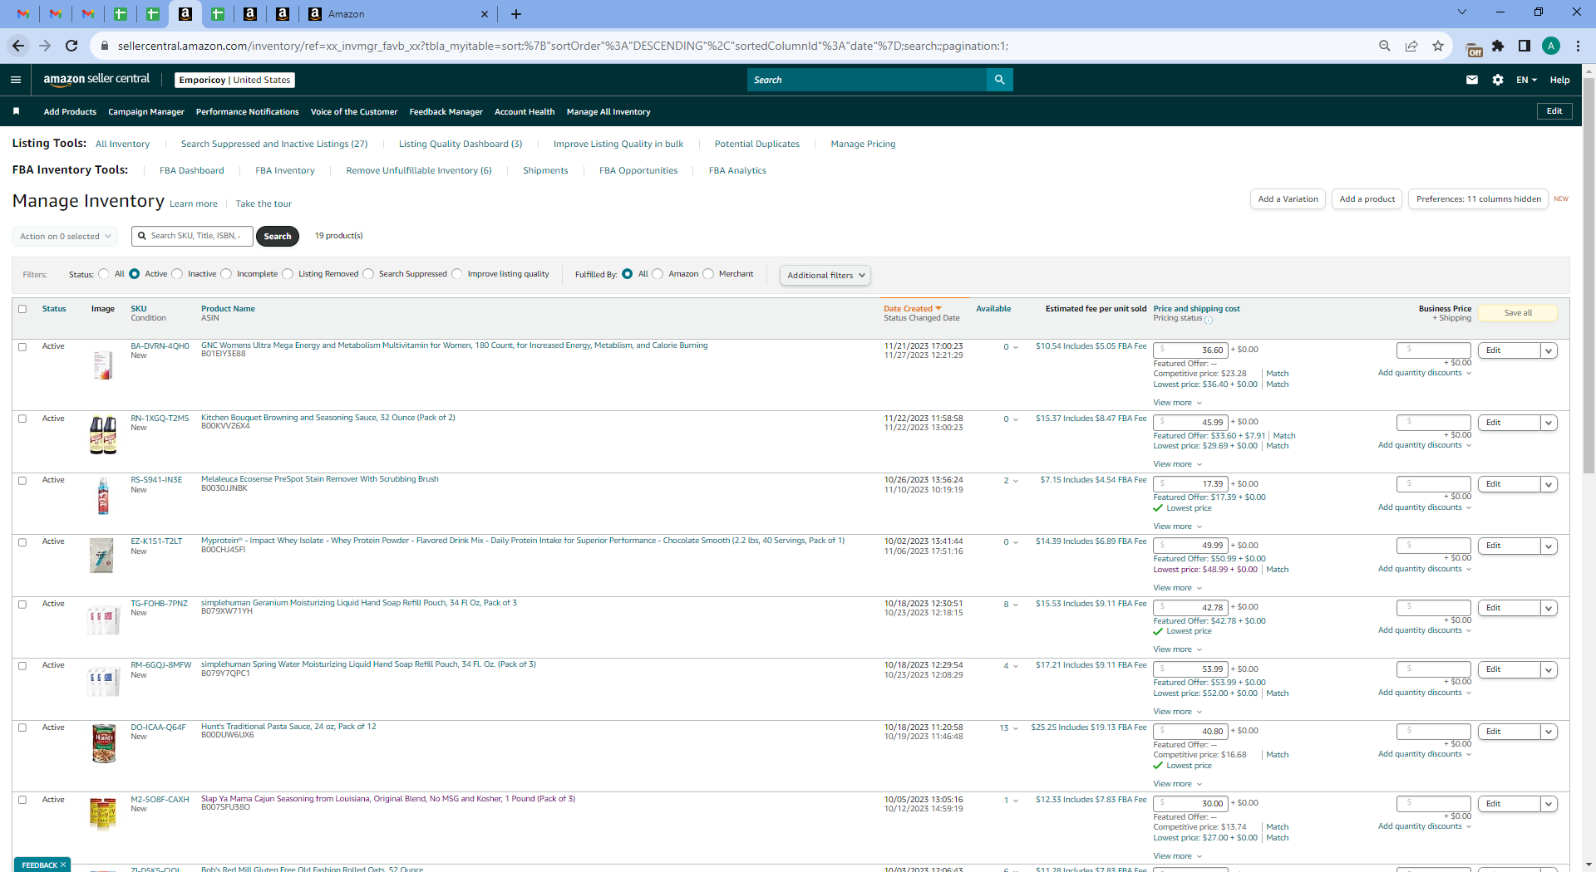This screenshot has height=872, width=1596.
Task: Select the All status radio button
Action: [x=104, y=274]
